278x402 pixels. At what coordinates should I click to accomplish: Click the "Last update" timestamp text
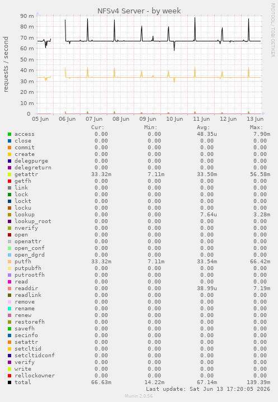[208, 389]
